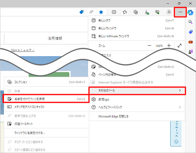This screenshot has width=196, height=153.
Task: Open the profile avatar icon
Action: coord(169,12)
